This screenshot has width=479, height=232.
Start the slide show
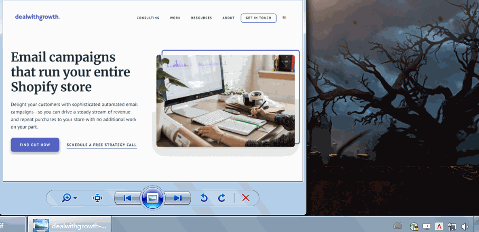point(153,198)
